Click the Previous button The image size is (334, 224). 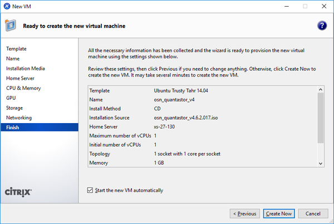click(x=244, y=213)
